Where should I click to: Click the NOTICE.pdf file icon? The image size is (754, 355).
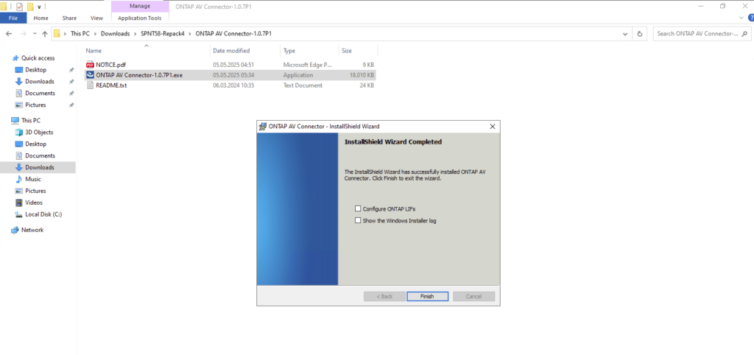click(90, 65)
